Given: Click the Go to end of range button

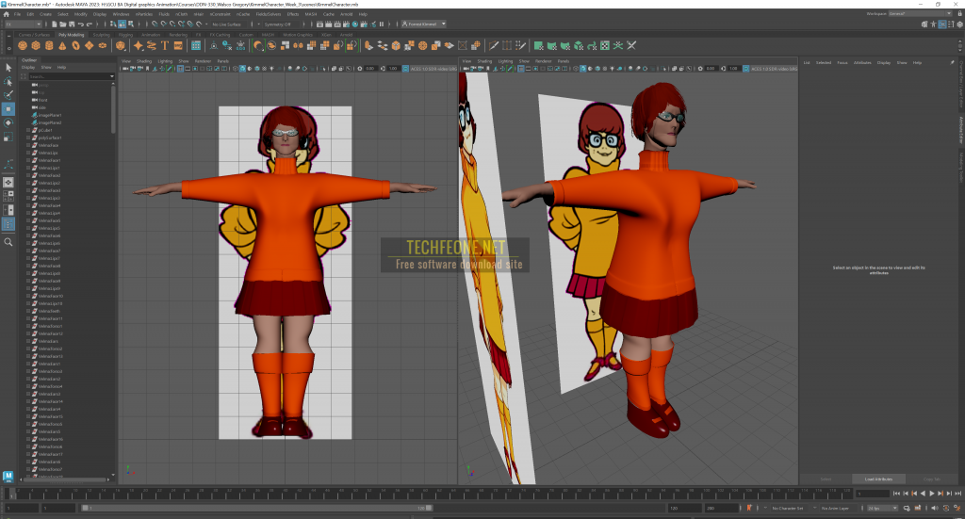Looking at the screenshot, I should (x=957, y=494).
